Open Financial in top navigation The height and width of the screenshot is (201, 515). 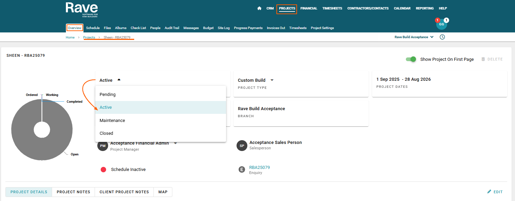(x=309, y=8)
